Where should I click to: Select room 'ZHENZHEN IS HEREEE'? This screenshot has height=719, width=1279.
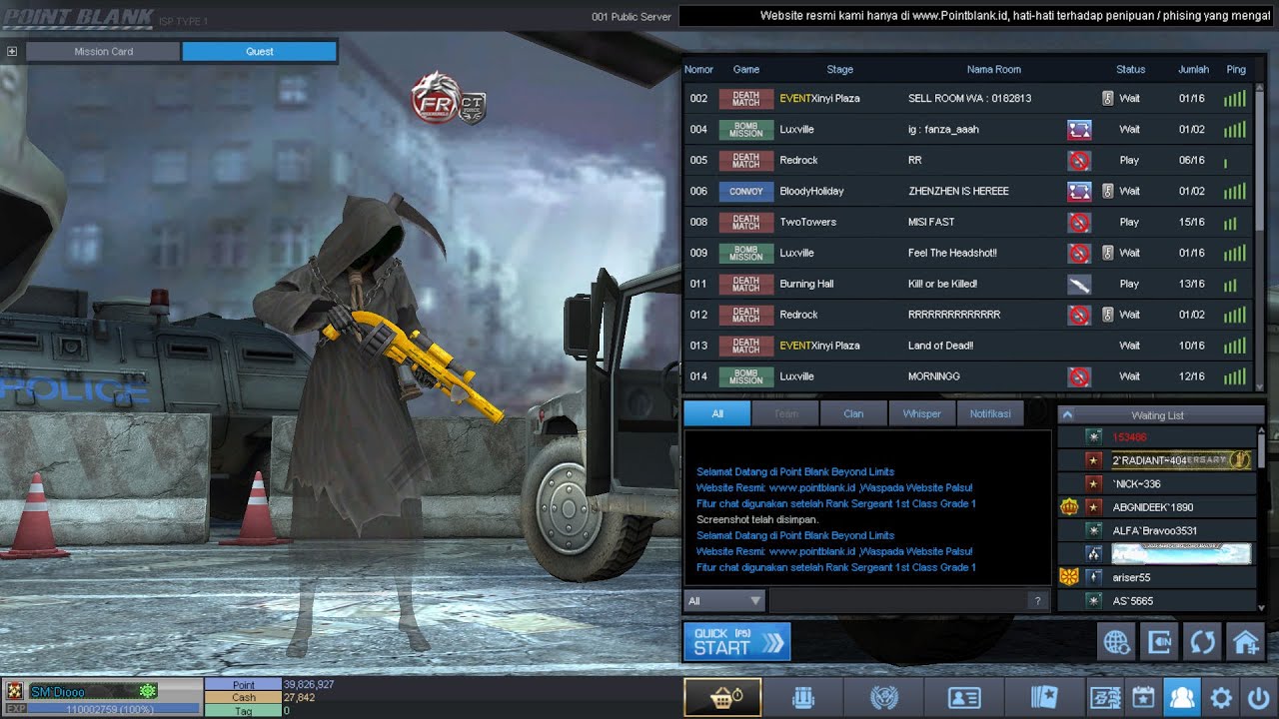(x=967, y=191)
